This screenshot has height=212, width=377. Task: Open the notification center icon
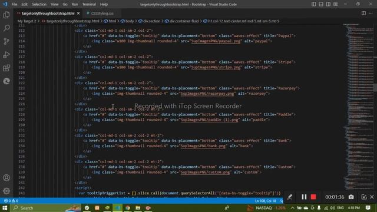tap(368, 208)
